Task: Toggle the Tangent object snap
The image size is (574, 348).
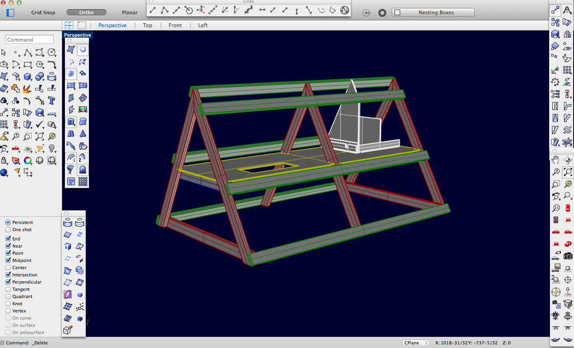Action: tap(8, 289)
